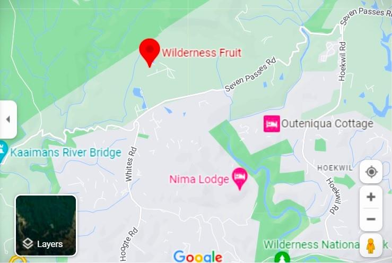Screen dimensions: 392x263
Task: Select the Nima Lodge text label
Action: click(199, 180)
